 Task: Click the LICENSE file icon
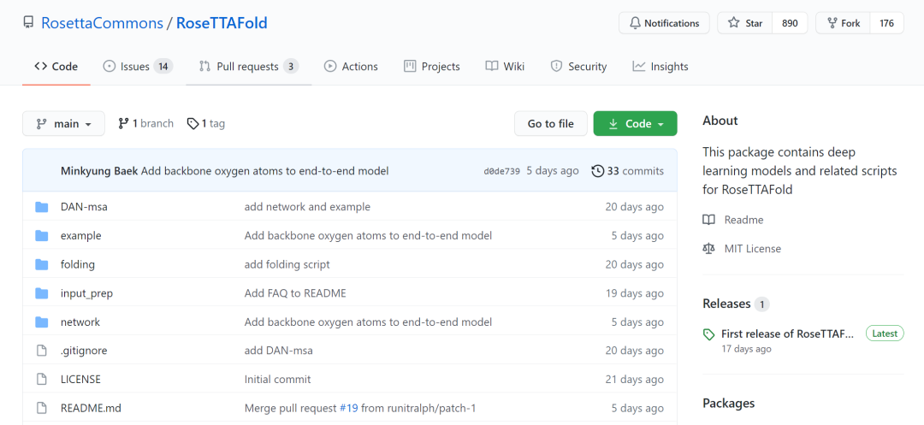41,380
